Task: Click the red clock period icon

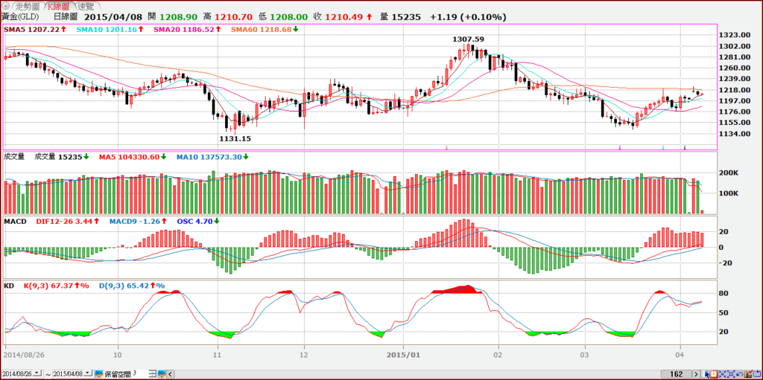Action: tap(714, 374)
